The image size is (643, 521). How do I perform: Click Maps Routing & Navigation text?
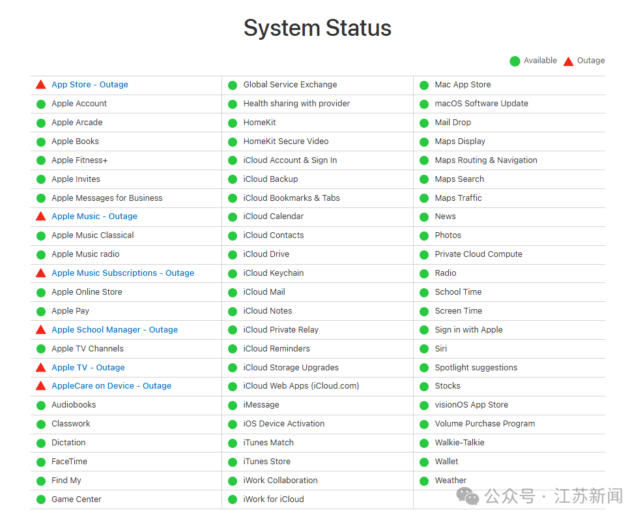[x=486, y=160]
